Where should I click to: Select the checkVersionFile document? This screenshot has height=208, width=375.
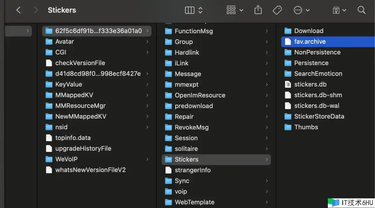pos(80,63)
